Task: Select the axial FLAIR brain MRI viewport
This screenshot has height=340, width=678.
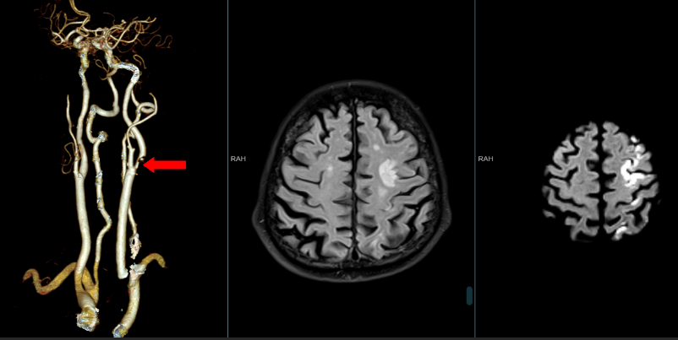Action: point(351,169)
